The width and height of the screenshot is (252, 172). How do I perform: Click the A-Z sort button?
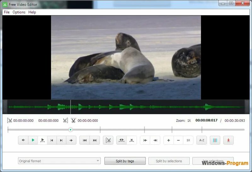point(202,140)
